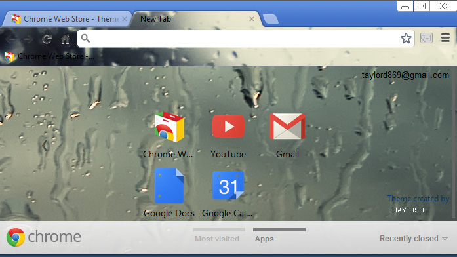Click the taylord869@gmail.com account label
Viewport: 457px width, 257px height.
pyautogui.click(x=405, y=75)
